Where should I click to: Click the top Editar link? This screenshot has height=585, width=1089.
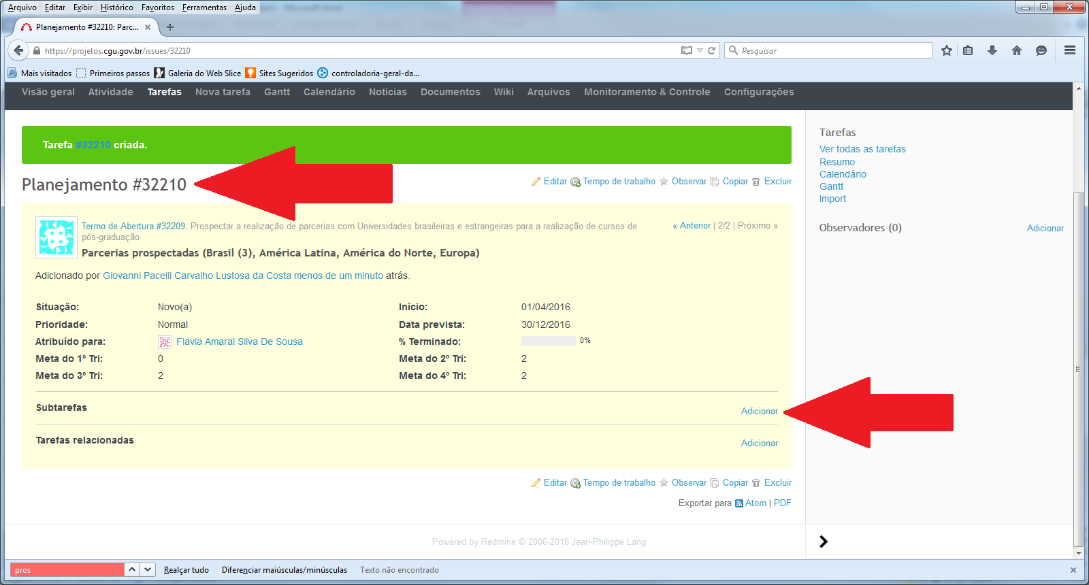coord(555,182)
